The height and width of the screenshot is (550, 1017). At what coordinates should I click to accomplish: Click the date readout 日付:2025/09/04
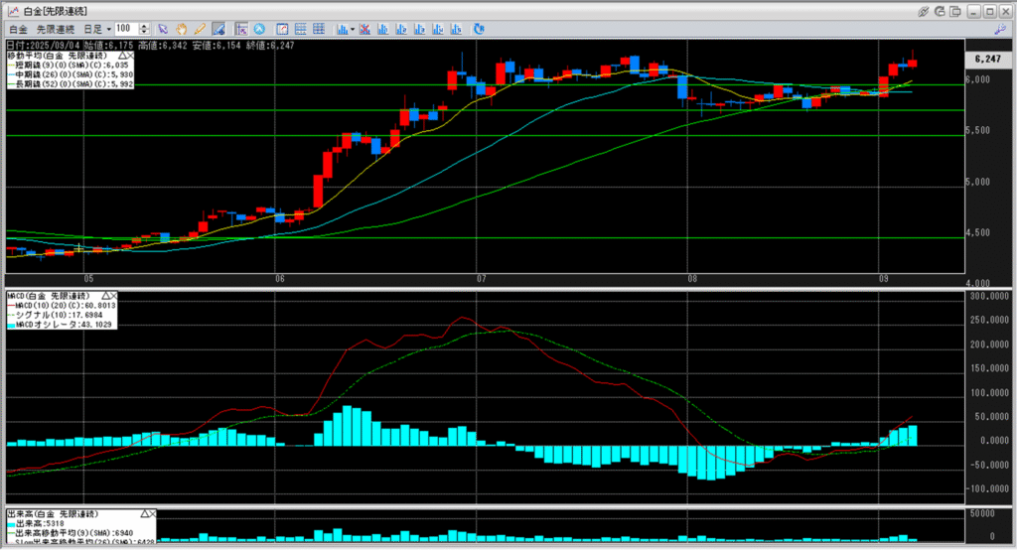(44, 46)
